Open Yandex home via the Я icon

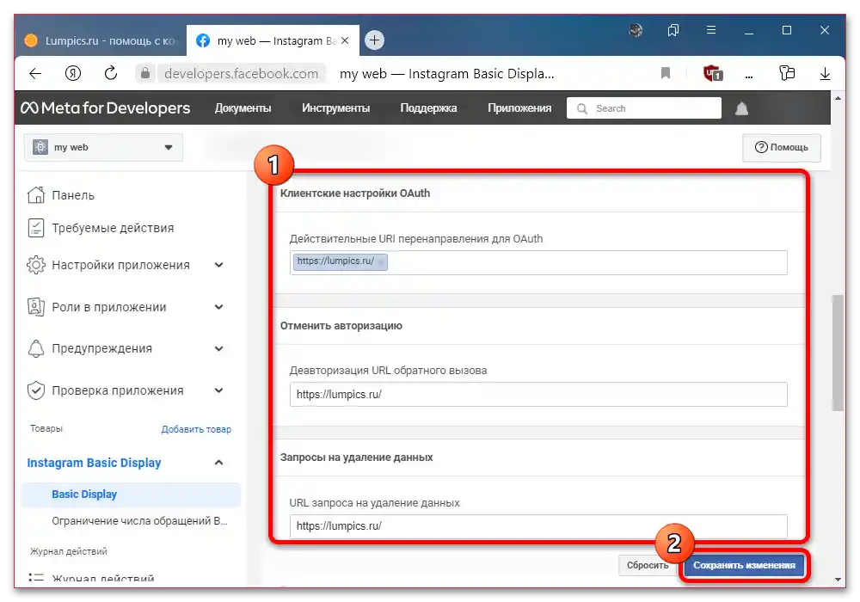tap(73, 73)
